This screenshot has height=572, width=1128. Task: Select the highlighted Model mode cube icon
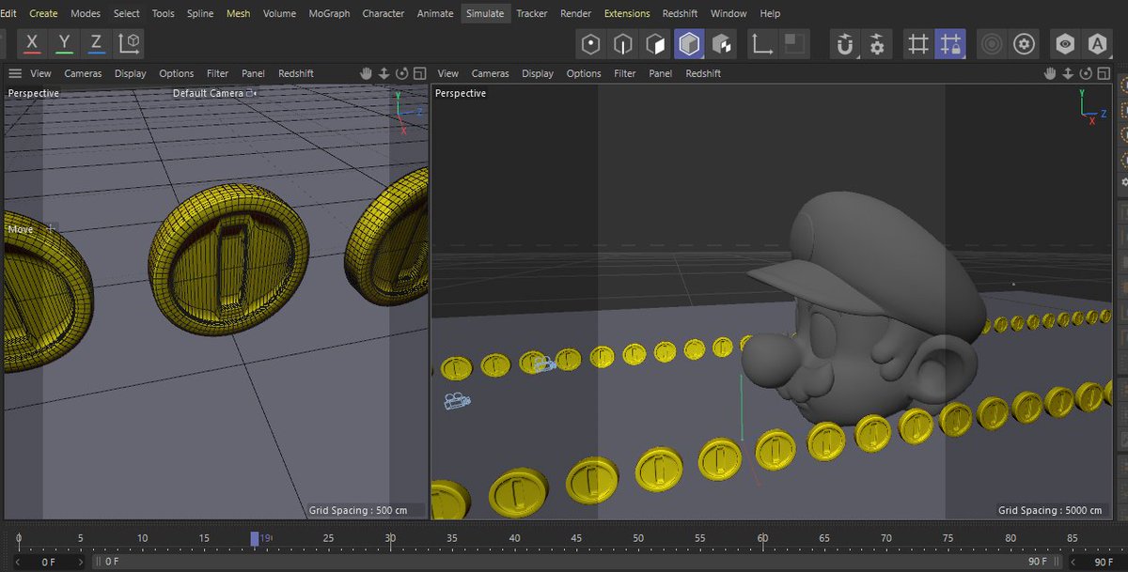point(690,43)
